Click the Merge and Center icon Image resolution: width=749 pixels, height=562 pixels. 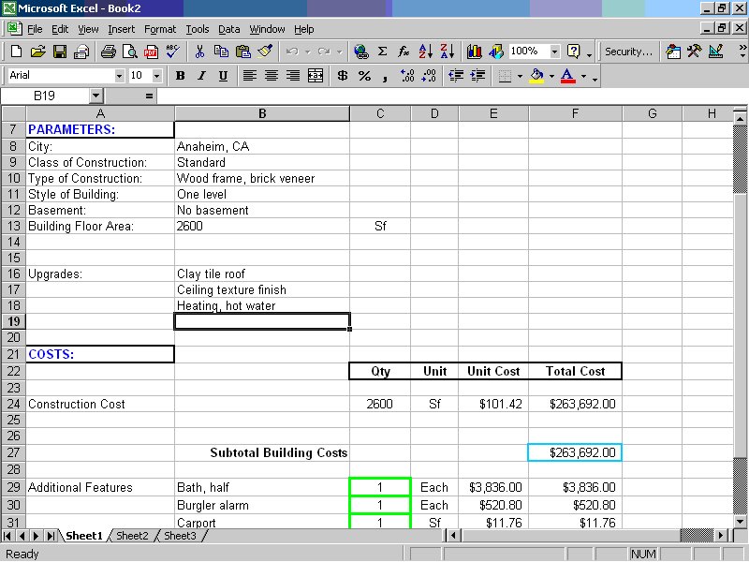point(316,76)
